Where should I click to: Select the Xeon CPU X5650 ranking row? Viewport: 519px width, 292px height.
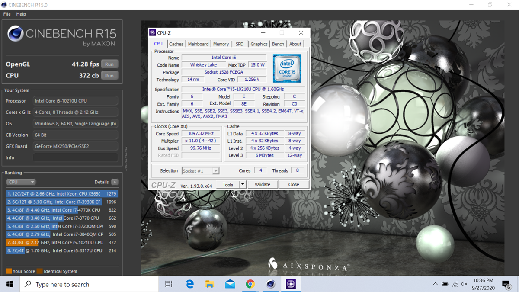[x=62, y=194]
